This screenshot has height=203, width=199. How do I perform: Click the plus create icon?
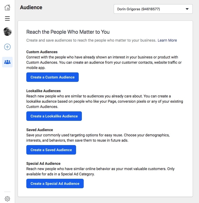tap(7, 47)
